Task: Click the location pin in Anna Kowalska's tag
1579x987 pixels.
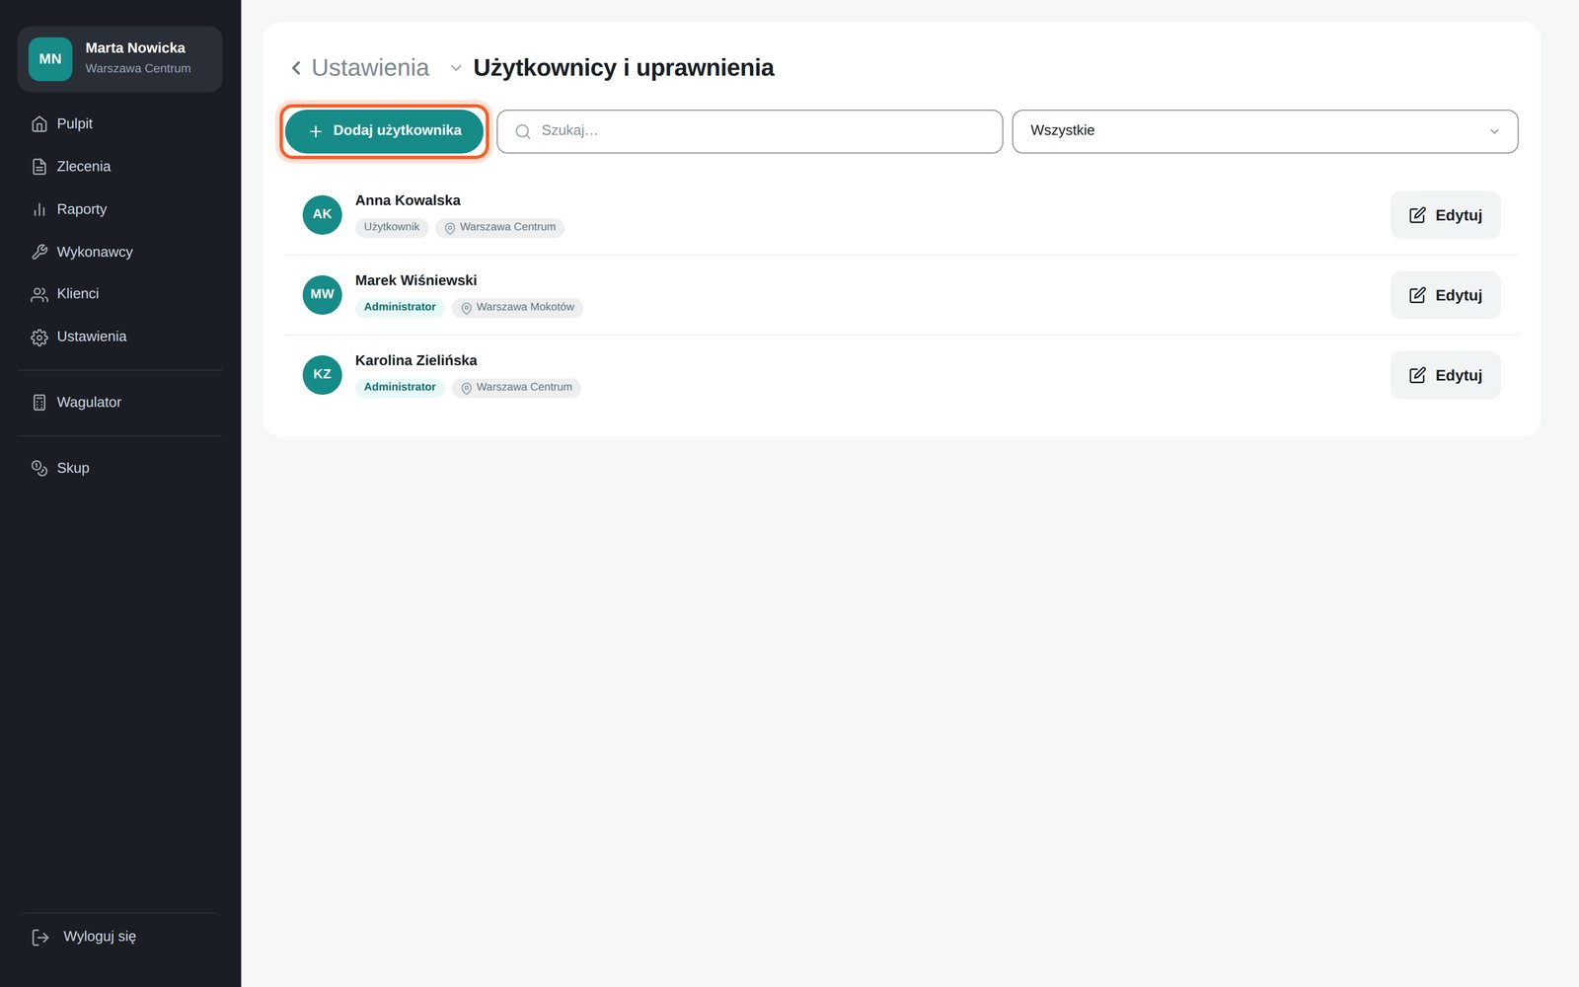Action: click(450, 228)
